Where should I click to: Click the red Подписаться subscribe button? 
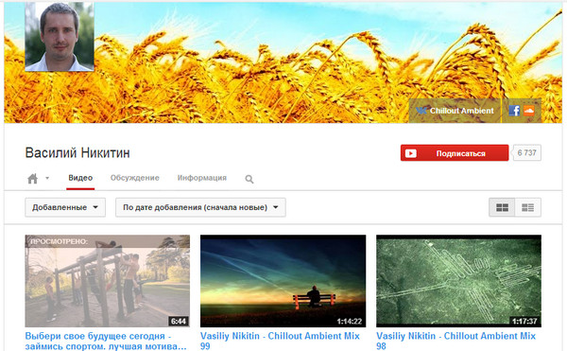(455, 153)
